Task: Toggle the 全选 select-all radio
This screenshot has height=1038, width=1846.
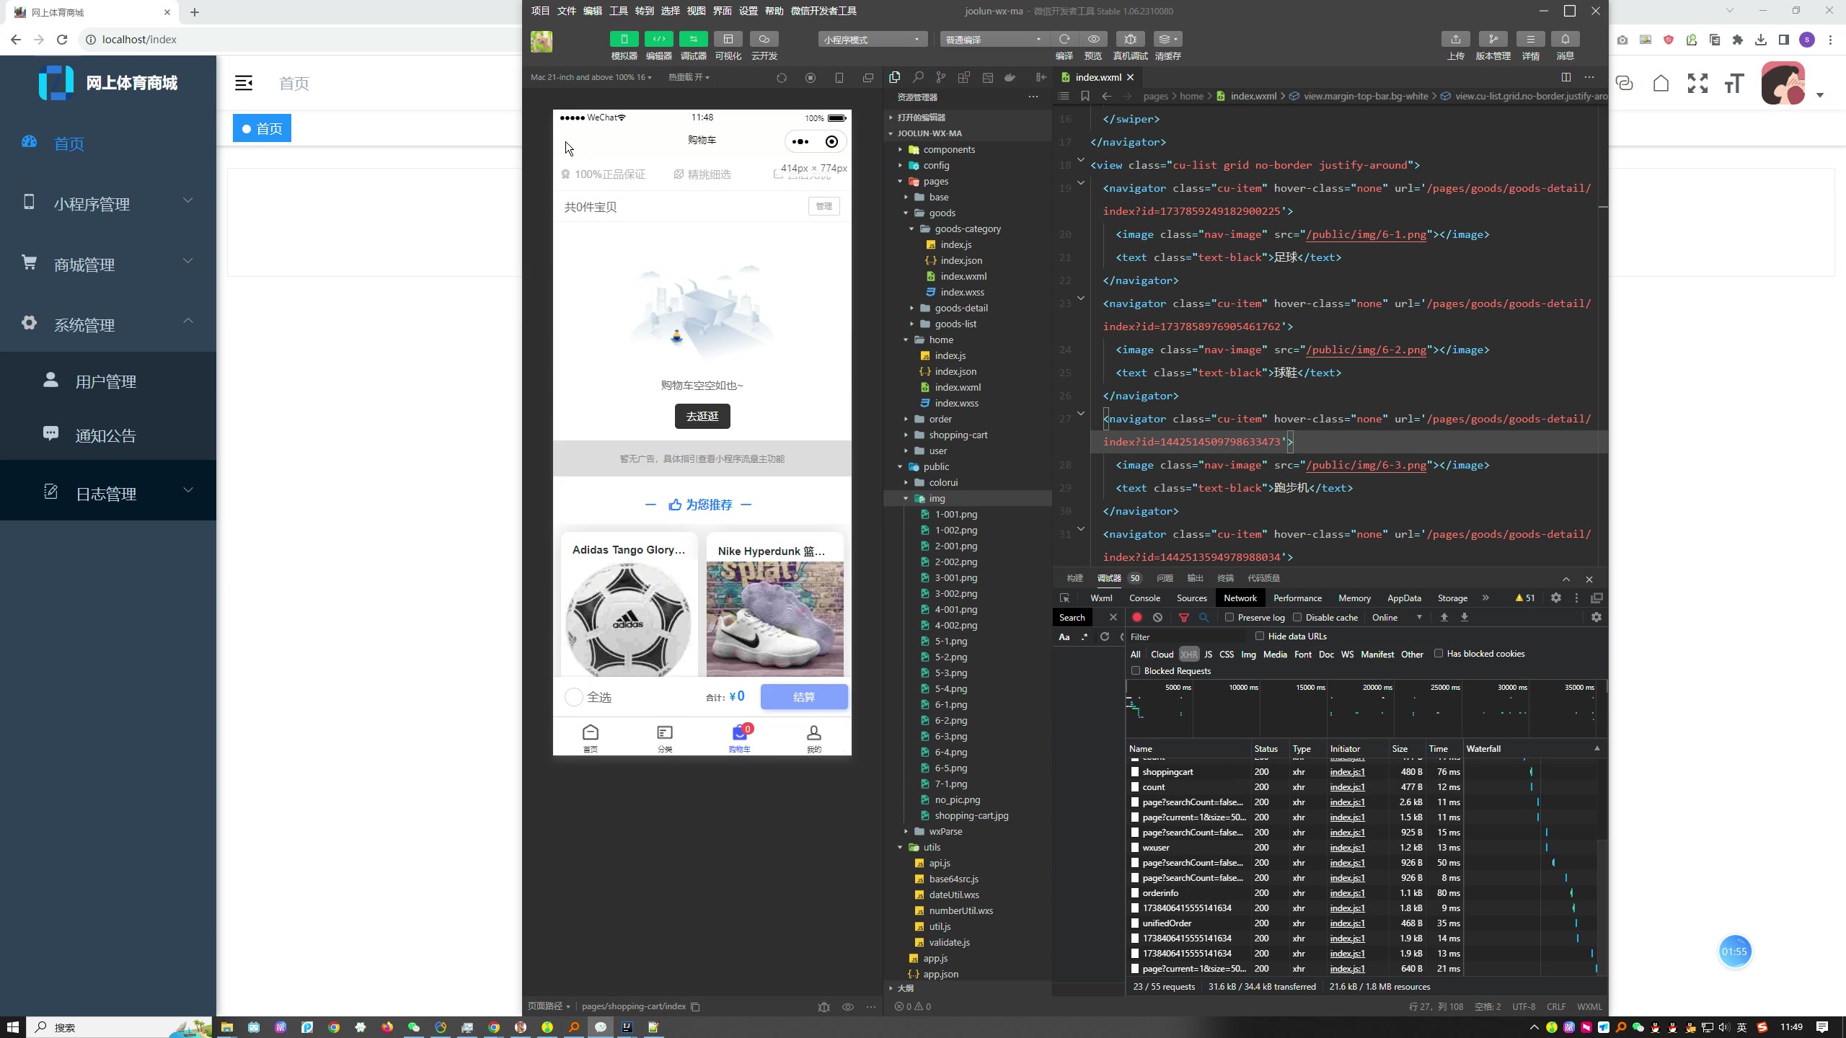Action: click(x=573, y=697)
